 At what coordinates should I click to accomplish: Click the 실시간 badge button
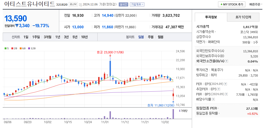(123, 5)
